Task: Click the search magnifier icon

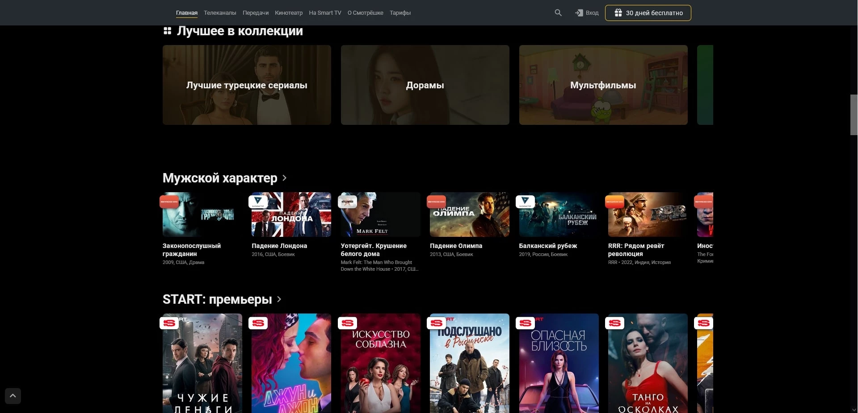Action: (558, 13)
